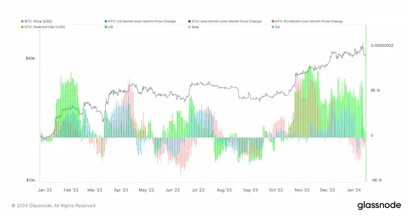Viewport: 418px width, 218px height.
Task: Click the green US legend color dot
Action: coord(106,27)
